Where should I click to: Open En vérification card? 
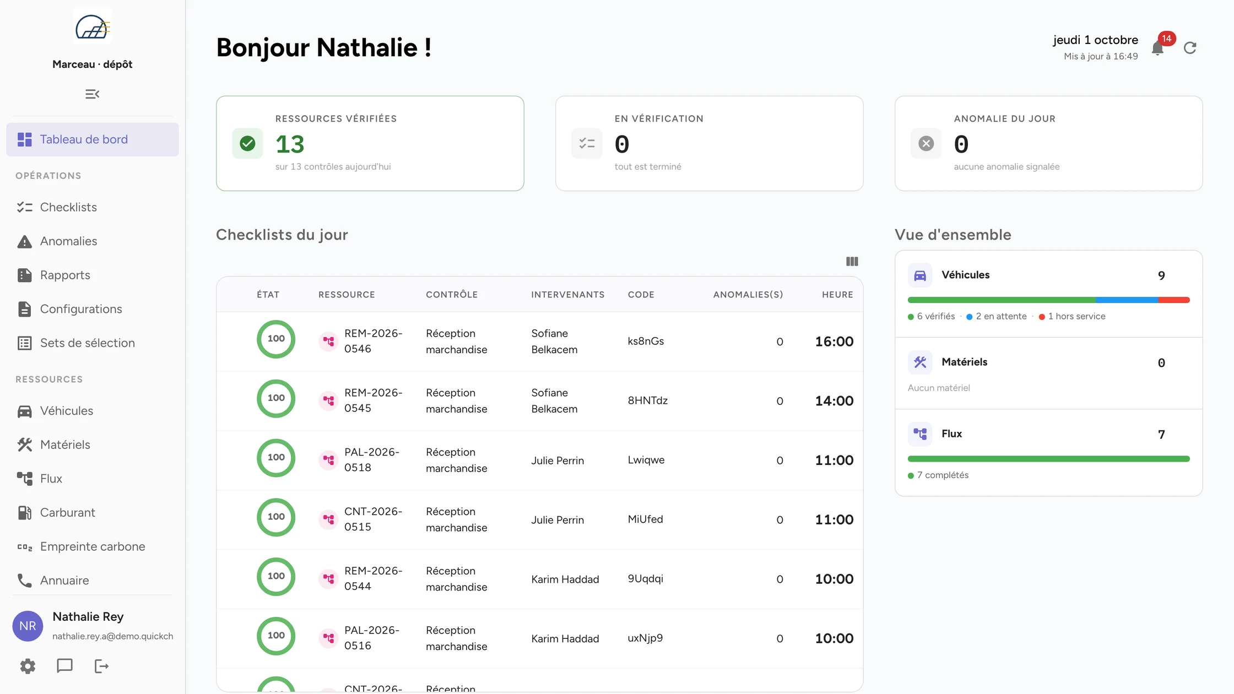coord(710,144)
